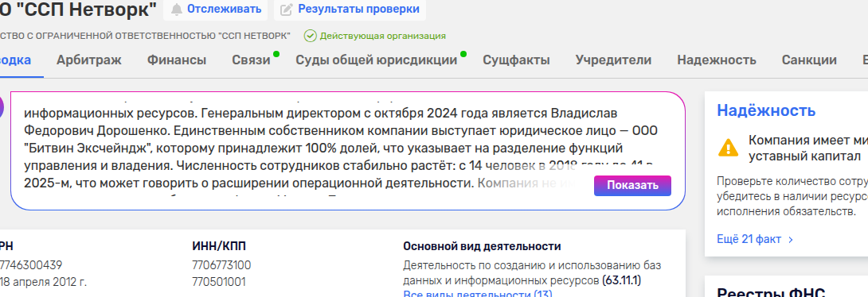Click the ИНН/КПП heading

219,246
